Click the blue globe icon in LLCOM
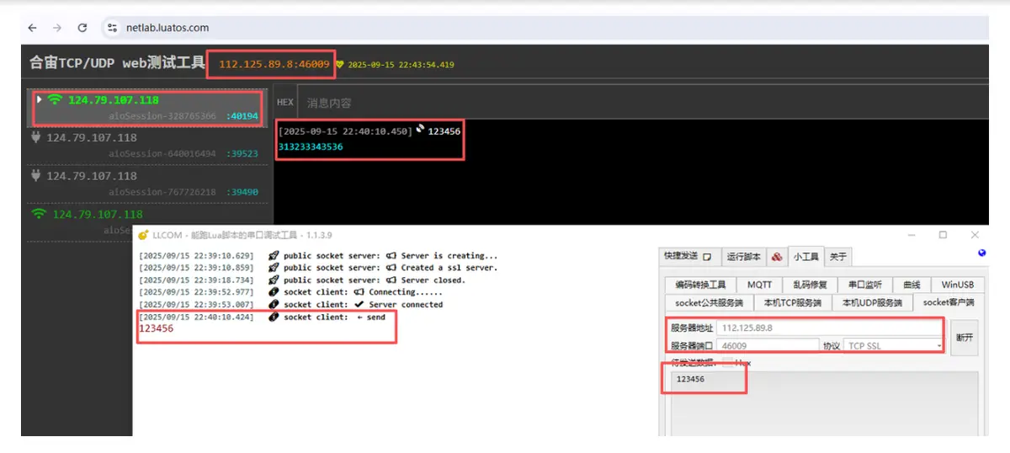The image size is (1010, 453). (x=981, y=253)
